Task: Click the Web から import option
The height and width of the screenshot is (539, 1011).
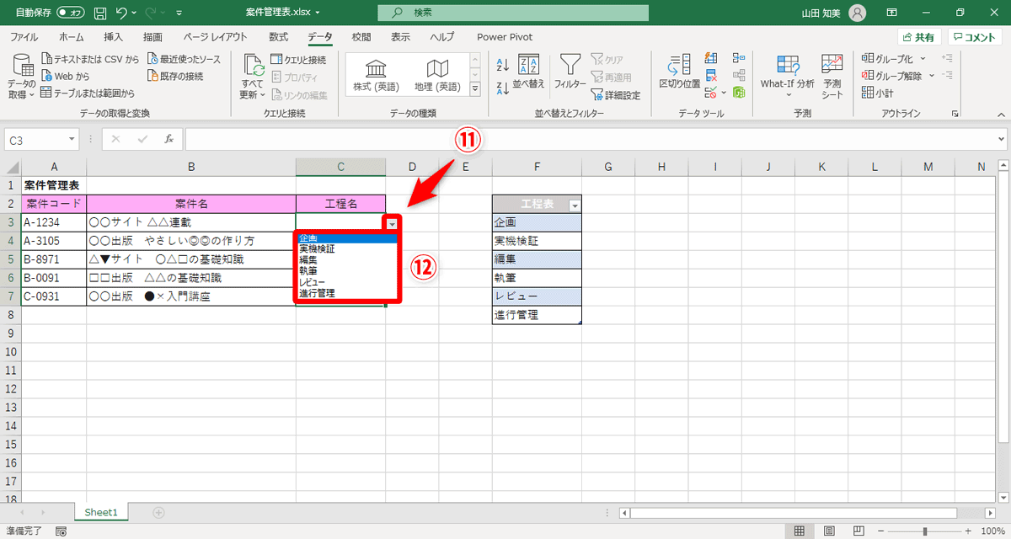Action: pyautogui.click(x=65, y=76)
